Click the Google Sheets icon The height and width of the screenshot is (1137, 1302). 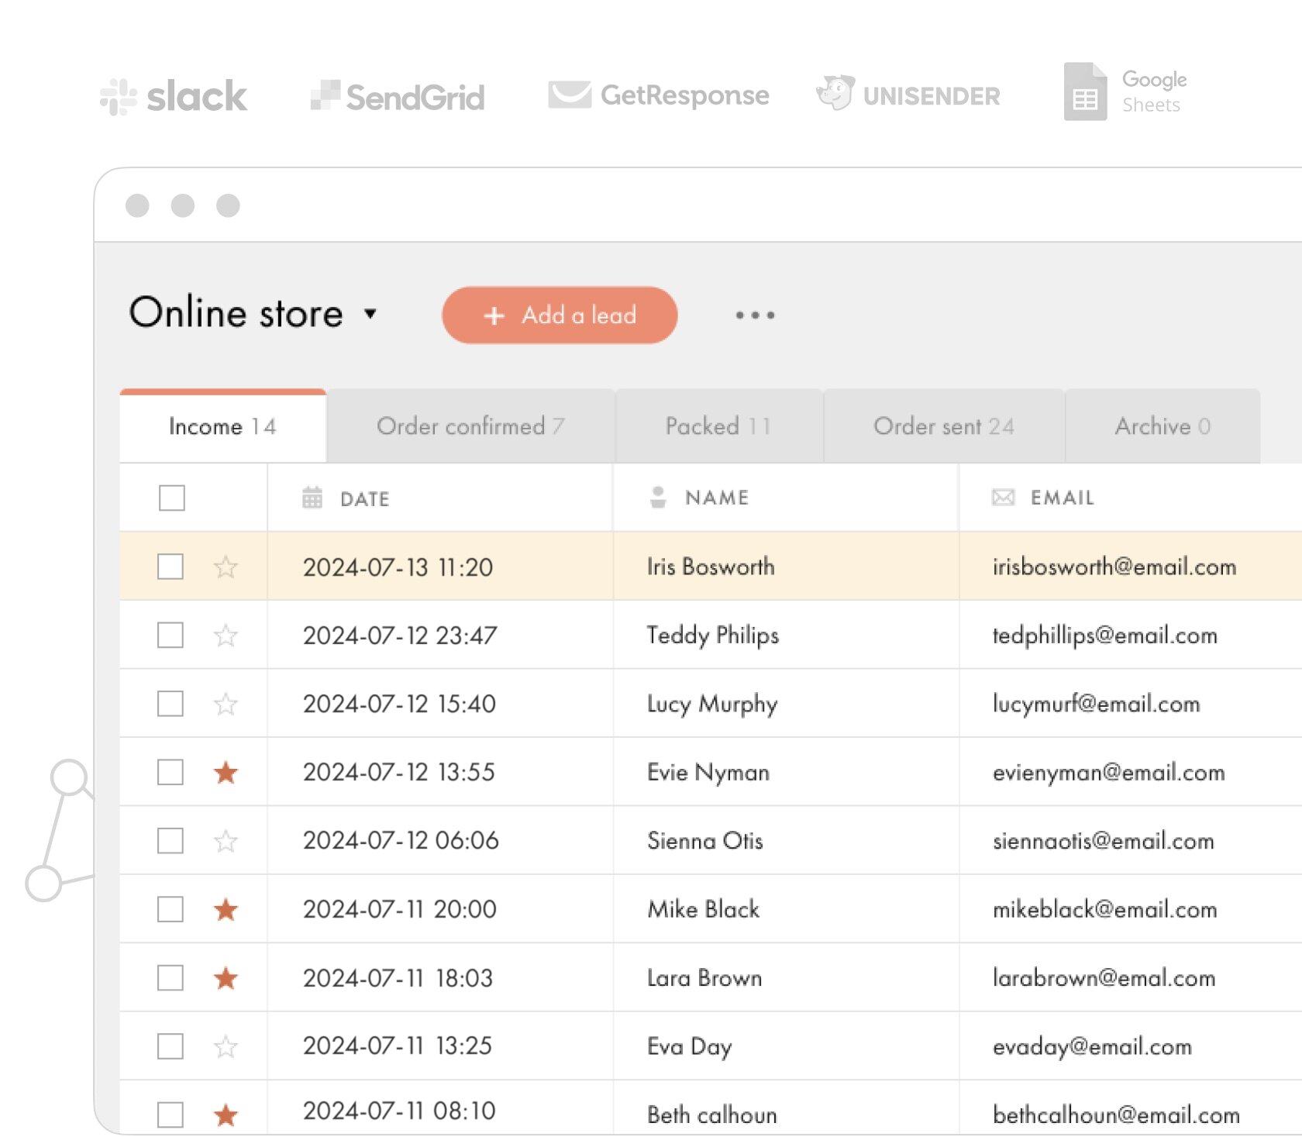(1087, 93)
